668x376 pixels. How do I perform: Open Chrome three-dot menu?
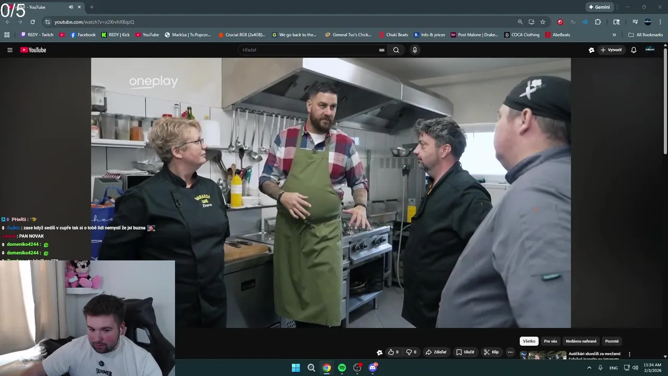tap(660, 22)
